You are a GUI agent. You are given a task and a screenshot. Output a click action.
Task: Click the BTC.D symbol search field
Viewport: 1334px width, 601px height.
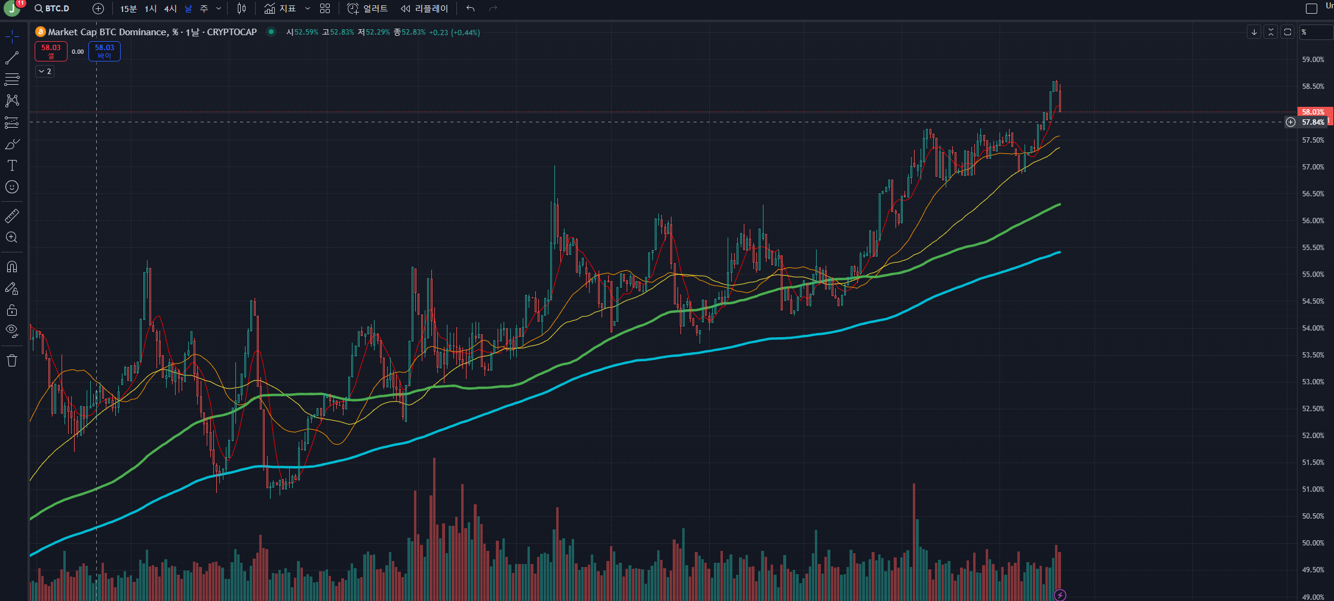[57, 8]
